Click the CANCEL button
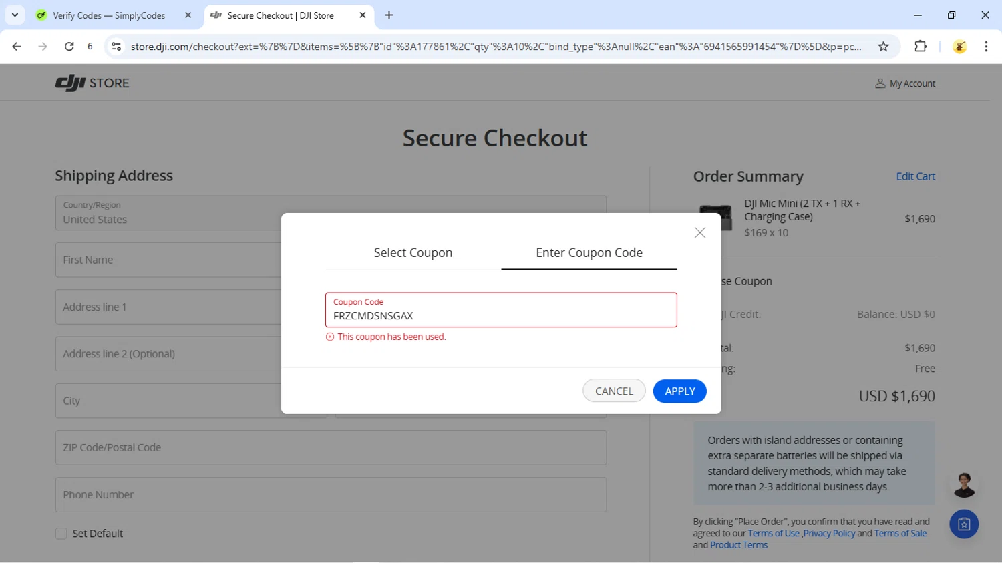1002x563 pixels. tap(614, 391)
